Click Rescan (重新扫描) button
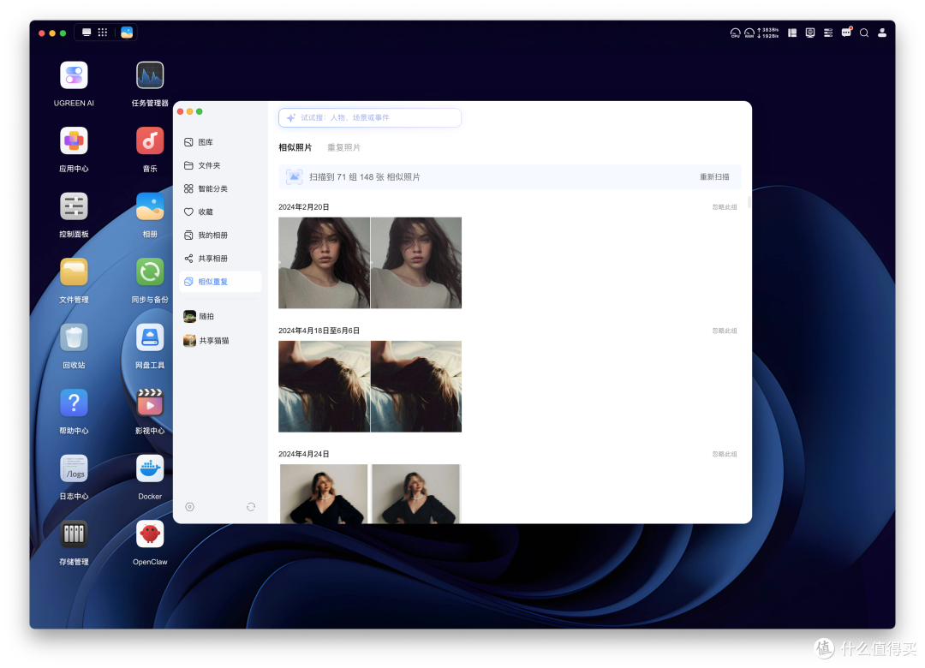 coord(714,177)
